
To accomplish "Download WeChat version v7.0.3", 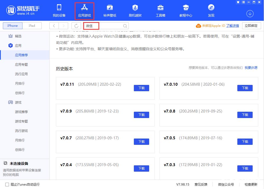I will coord(245,168).
